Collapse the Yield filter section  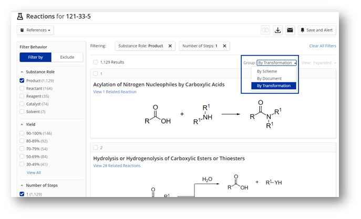coord(22,124)
